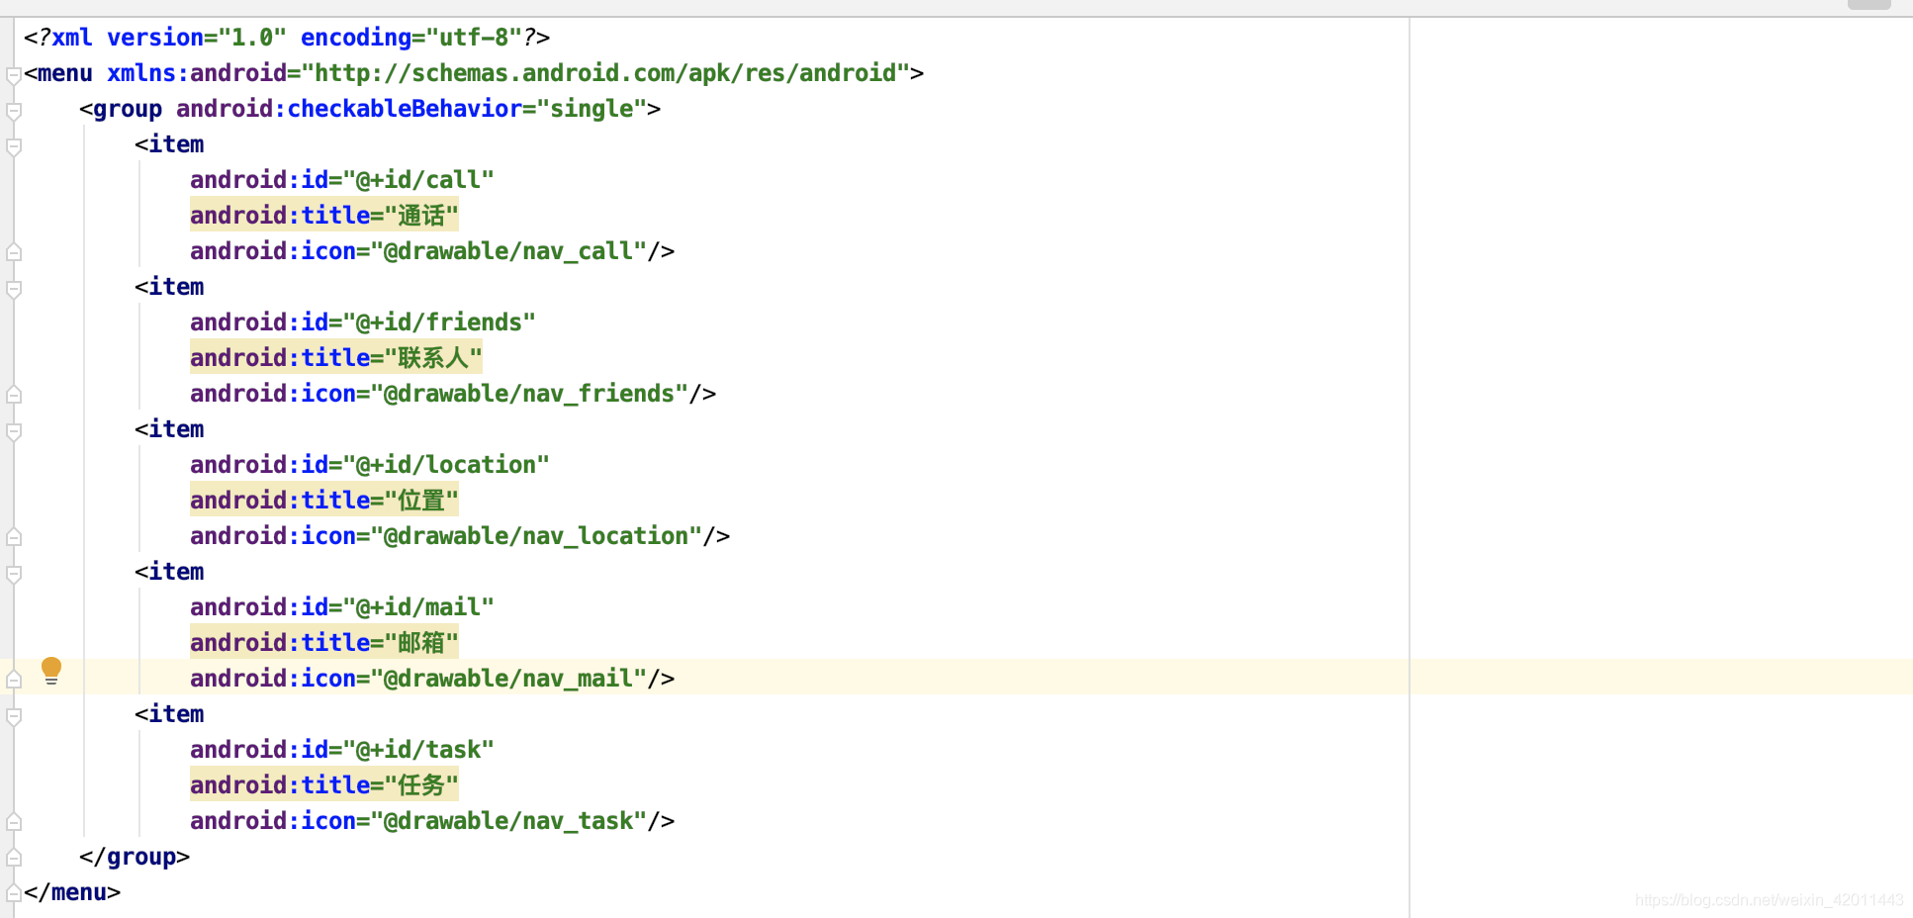Image resolution: width=1913 pixels, height=918 pixels.
Task: Click the highlighted title "邮箱"
Action: [324, 643]
